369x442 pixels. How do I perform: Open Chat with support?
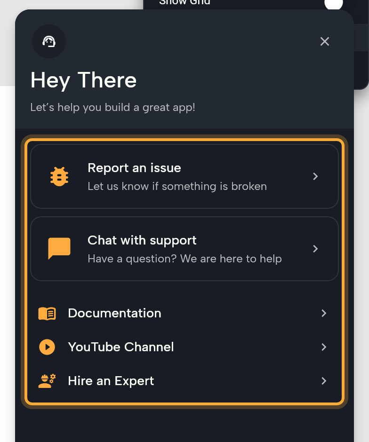[x=184, y=249]
